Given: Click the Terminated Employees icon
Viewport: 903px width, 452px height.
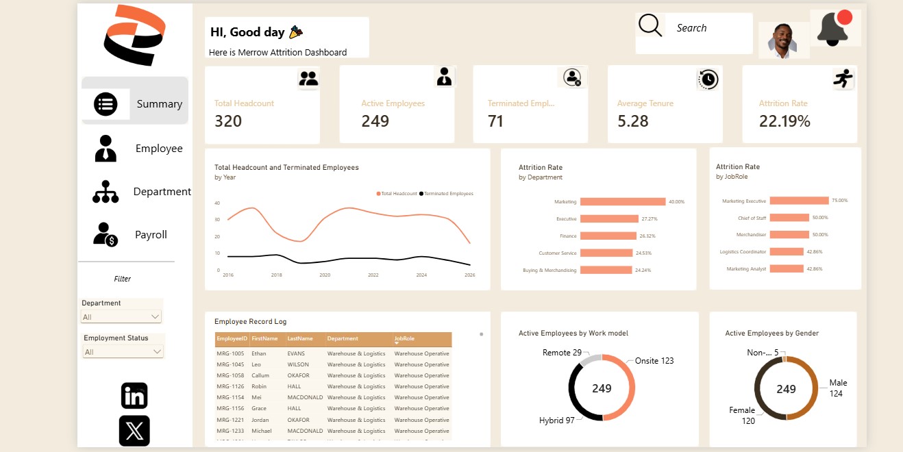Looking at the screenshot, I should pyautogui.click(x=572, y=77).
